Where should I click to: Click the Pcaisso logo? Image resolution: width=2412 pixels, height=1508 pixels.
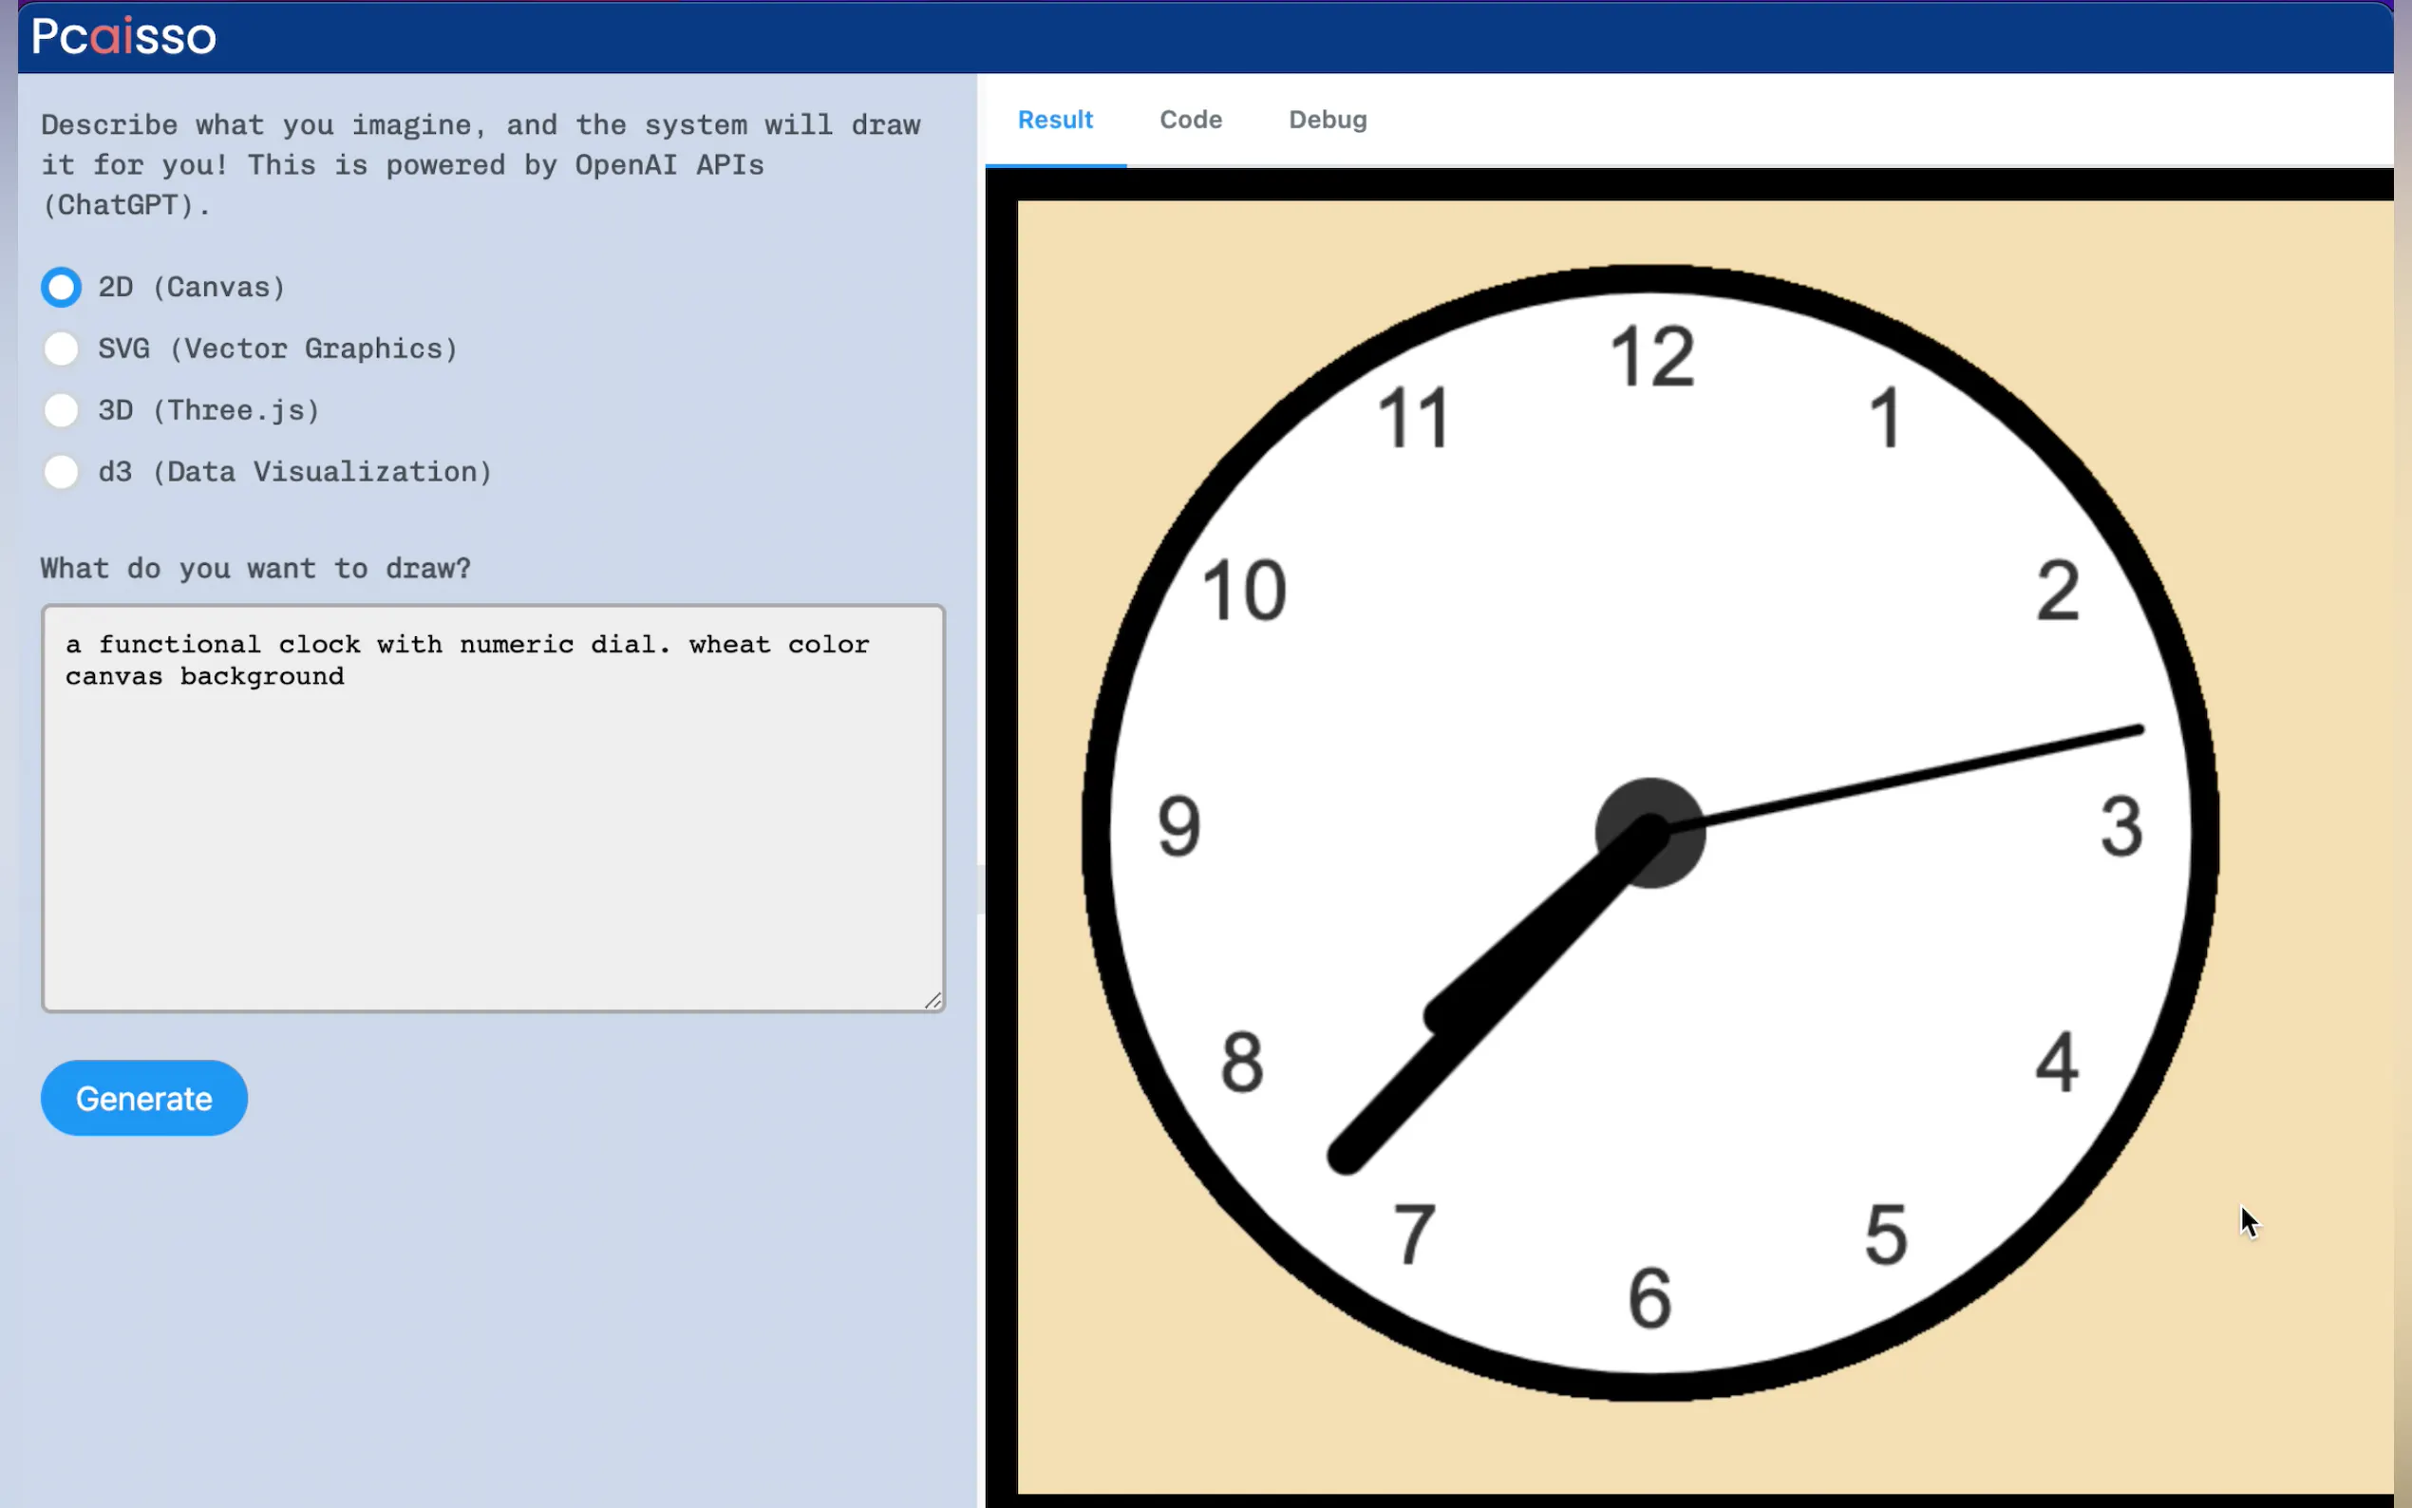tap(123, 37)
